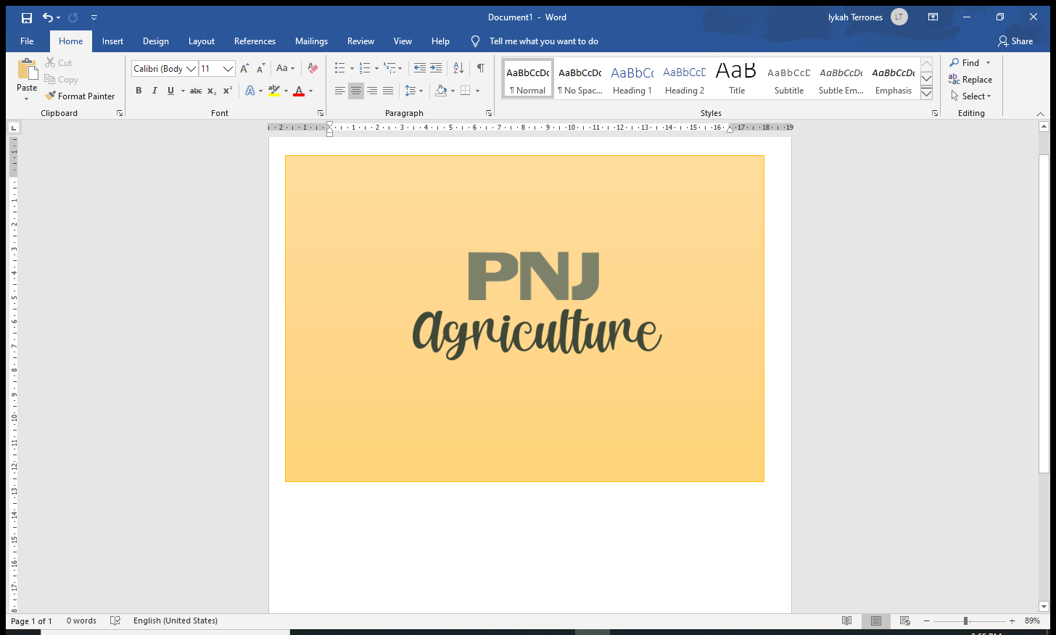Screen dimensions: 1056x635
Task: Click the Share button
Action: pyautogui.click(x=1015, y=41)
